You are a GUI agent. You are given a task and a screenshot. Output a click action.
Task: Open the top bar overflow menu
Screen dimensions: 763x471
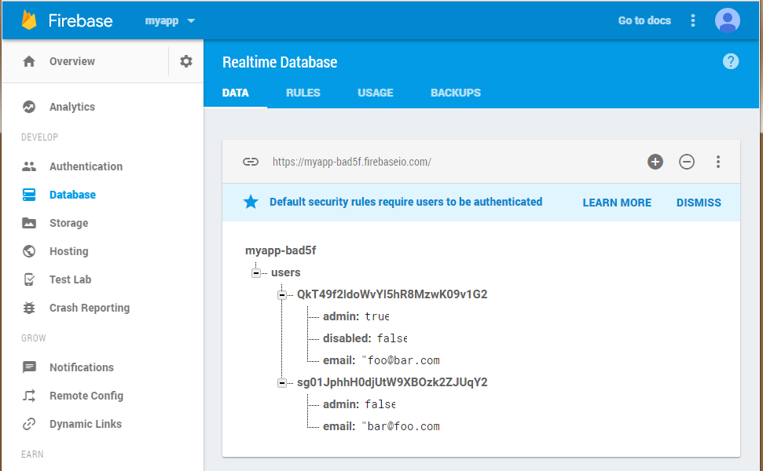693,20
